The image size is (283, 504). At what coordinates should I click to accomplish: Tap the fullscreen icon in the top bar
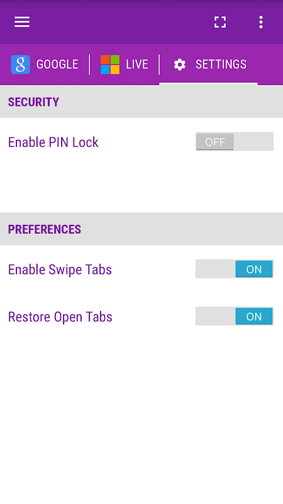pyautogui.click(x=220, y=22)
